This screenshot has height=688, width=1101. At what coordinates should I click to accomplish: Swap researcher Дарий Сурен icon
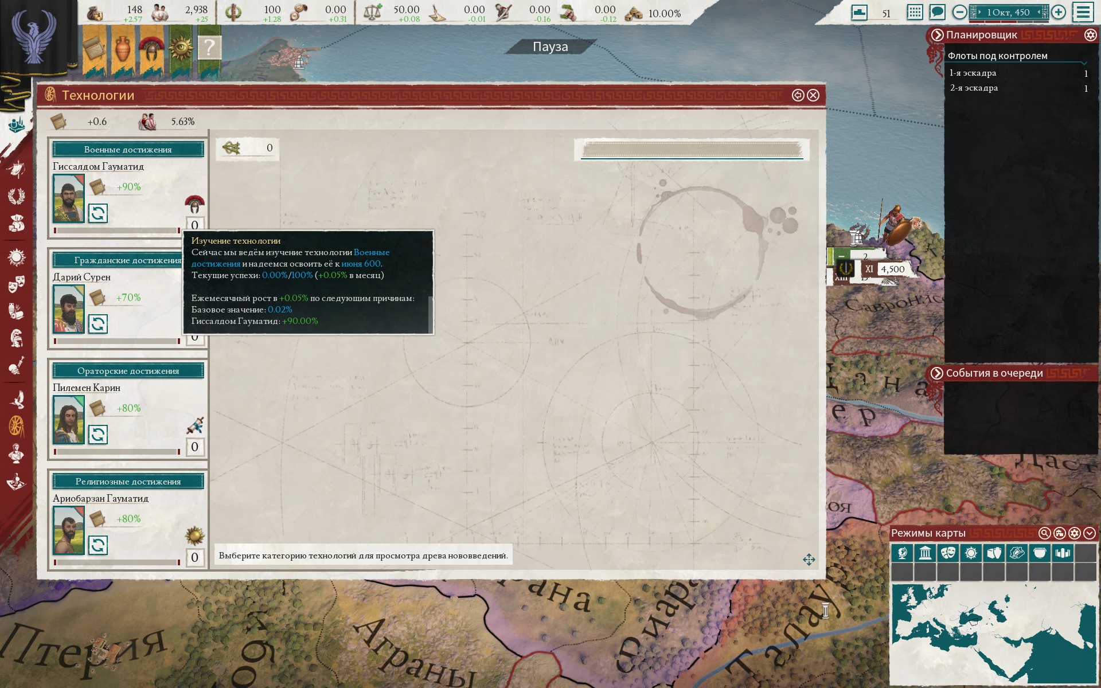coord(98,324)
